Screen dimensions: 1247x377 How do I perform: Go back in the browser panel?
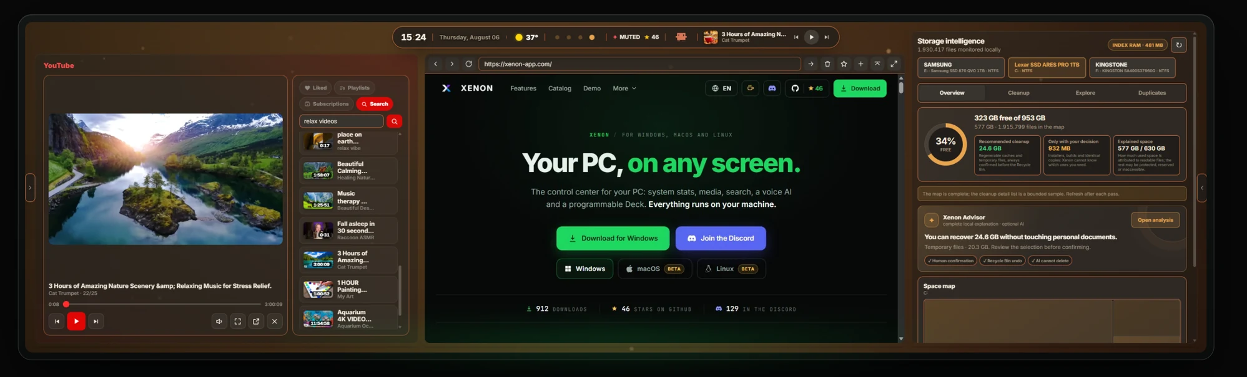tap(436, 64)
